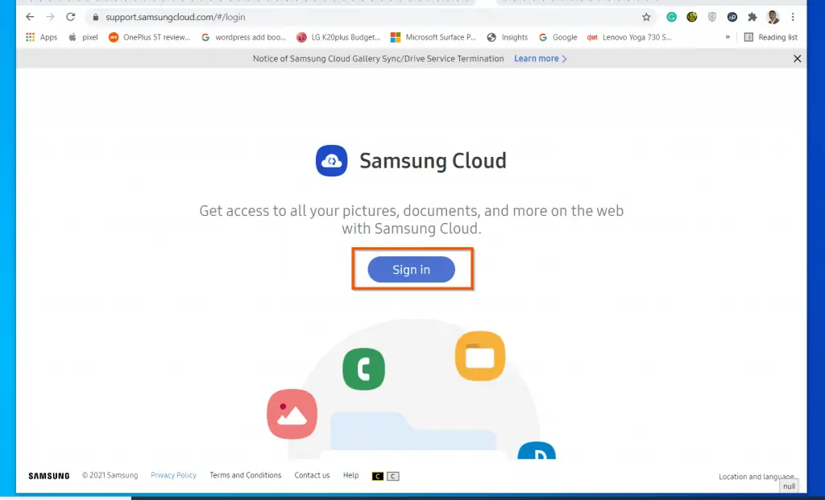The width and height of the screenshot is (825, 500).
Task: Open the Grammarly extension icon
Action: 672,16
